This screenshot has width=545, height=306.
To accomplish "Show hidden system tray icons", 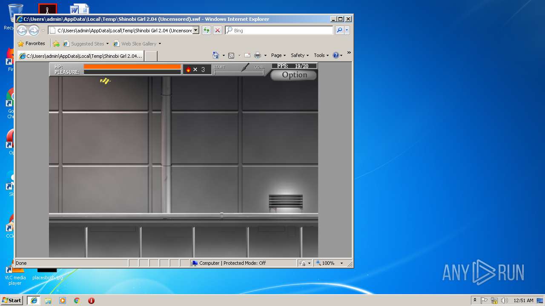I will pyautogui.click(x=475, y=300).
